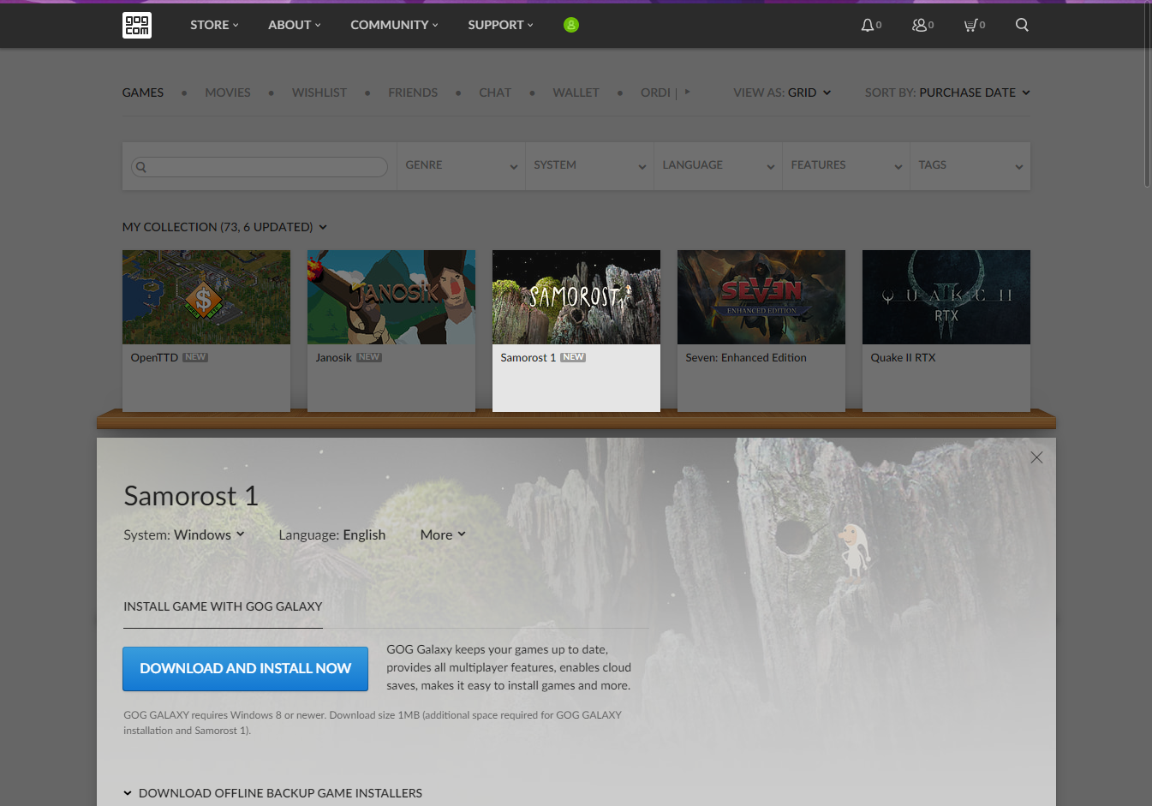
Task: Switch to the GAMES tab
Action: click(x=143, y=93)
